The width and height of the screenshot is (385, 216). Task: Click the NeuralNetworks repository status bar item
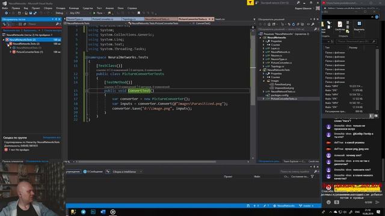click(284, 206)
